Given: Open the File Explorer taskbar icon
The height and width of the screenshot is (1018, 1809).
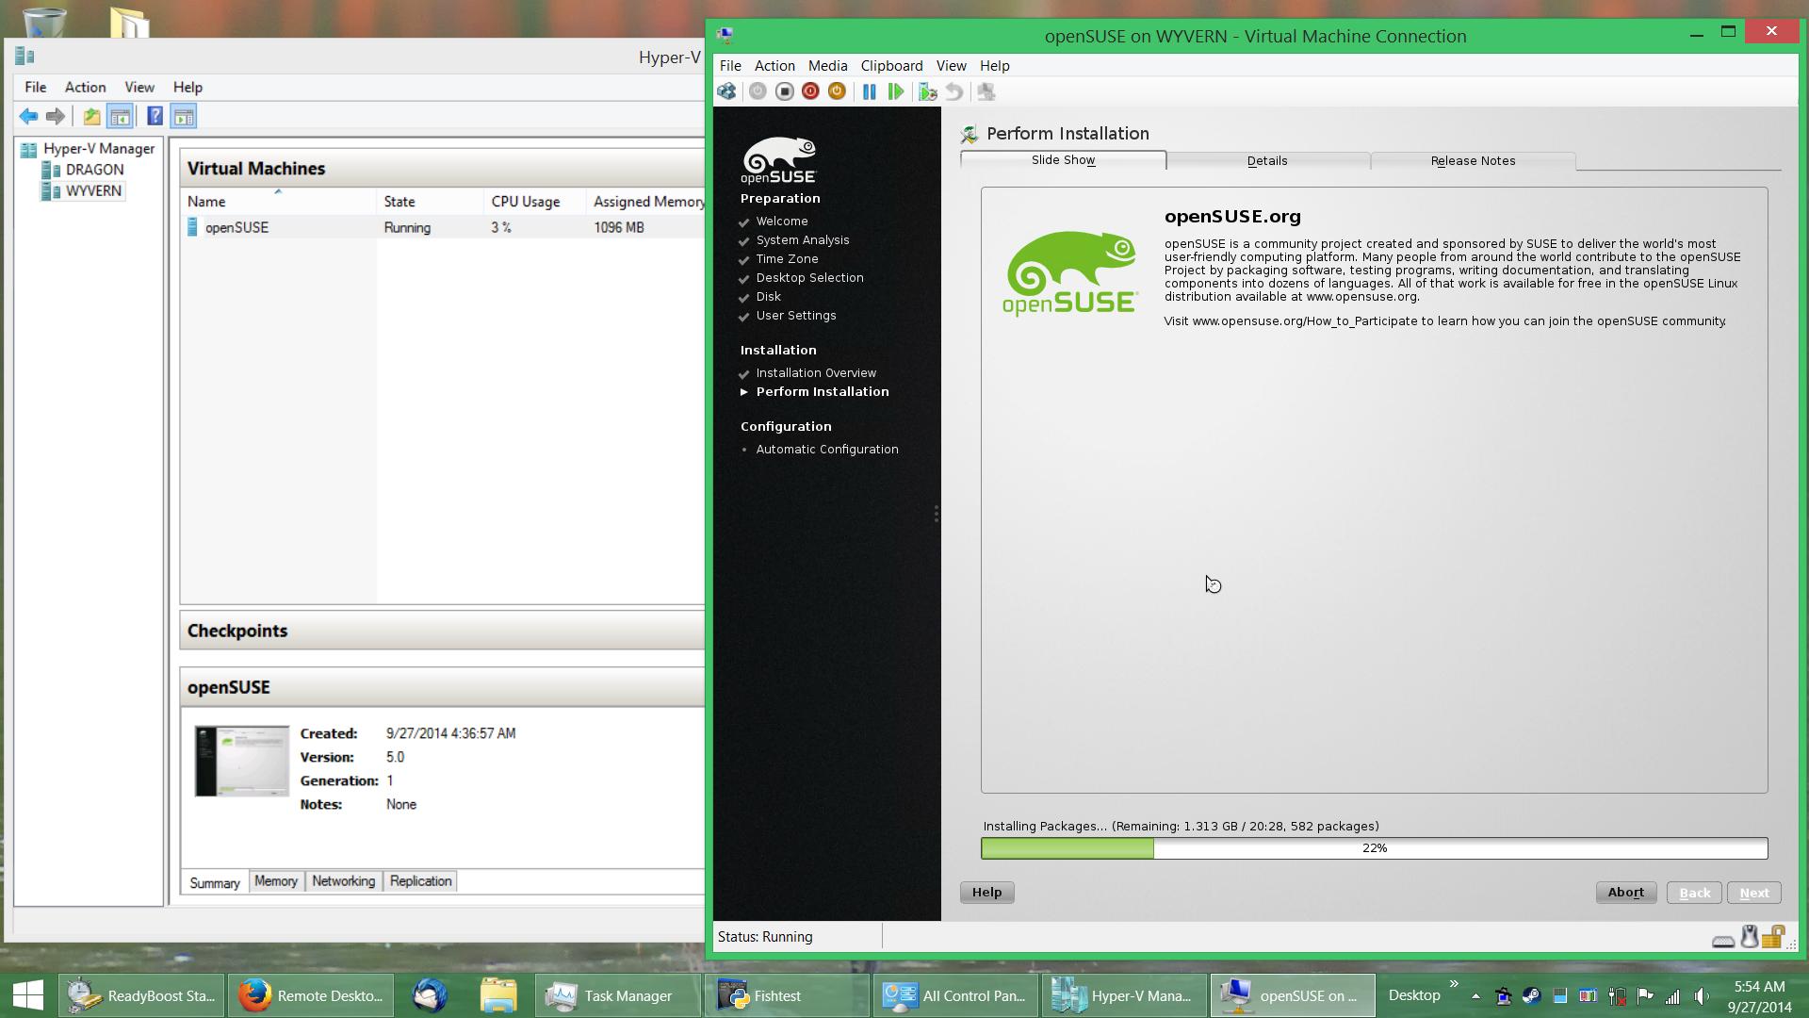Looking at the screenshot, I should pyautogui.click(x=498, y=995).
